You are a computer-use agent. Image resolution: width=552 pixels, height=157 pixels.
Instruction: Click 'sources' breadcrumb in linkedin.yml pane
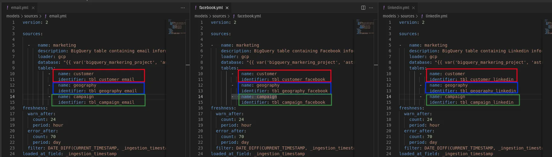408,16
